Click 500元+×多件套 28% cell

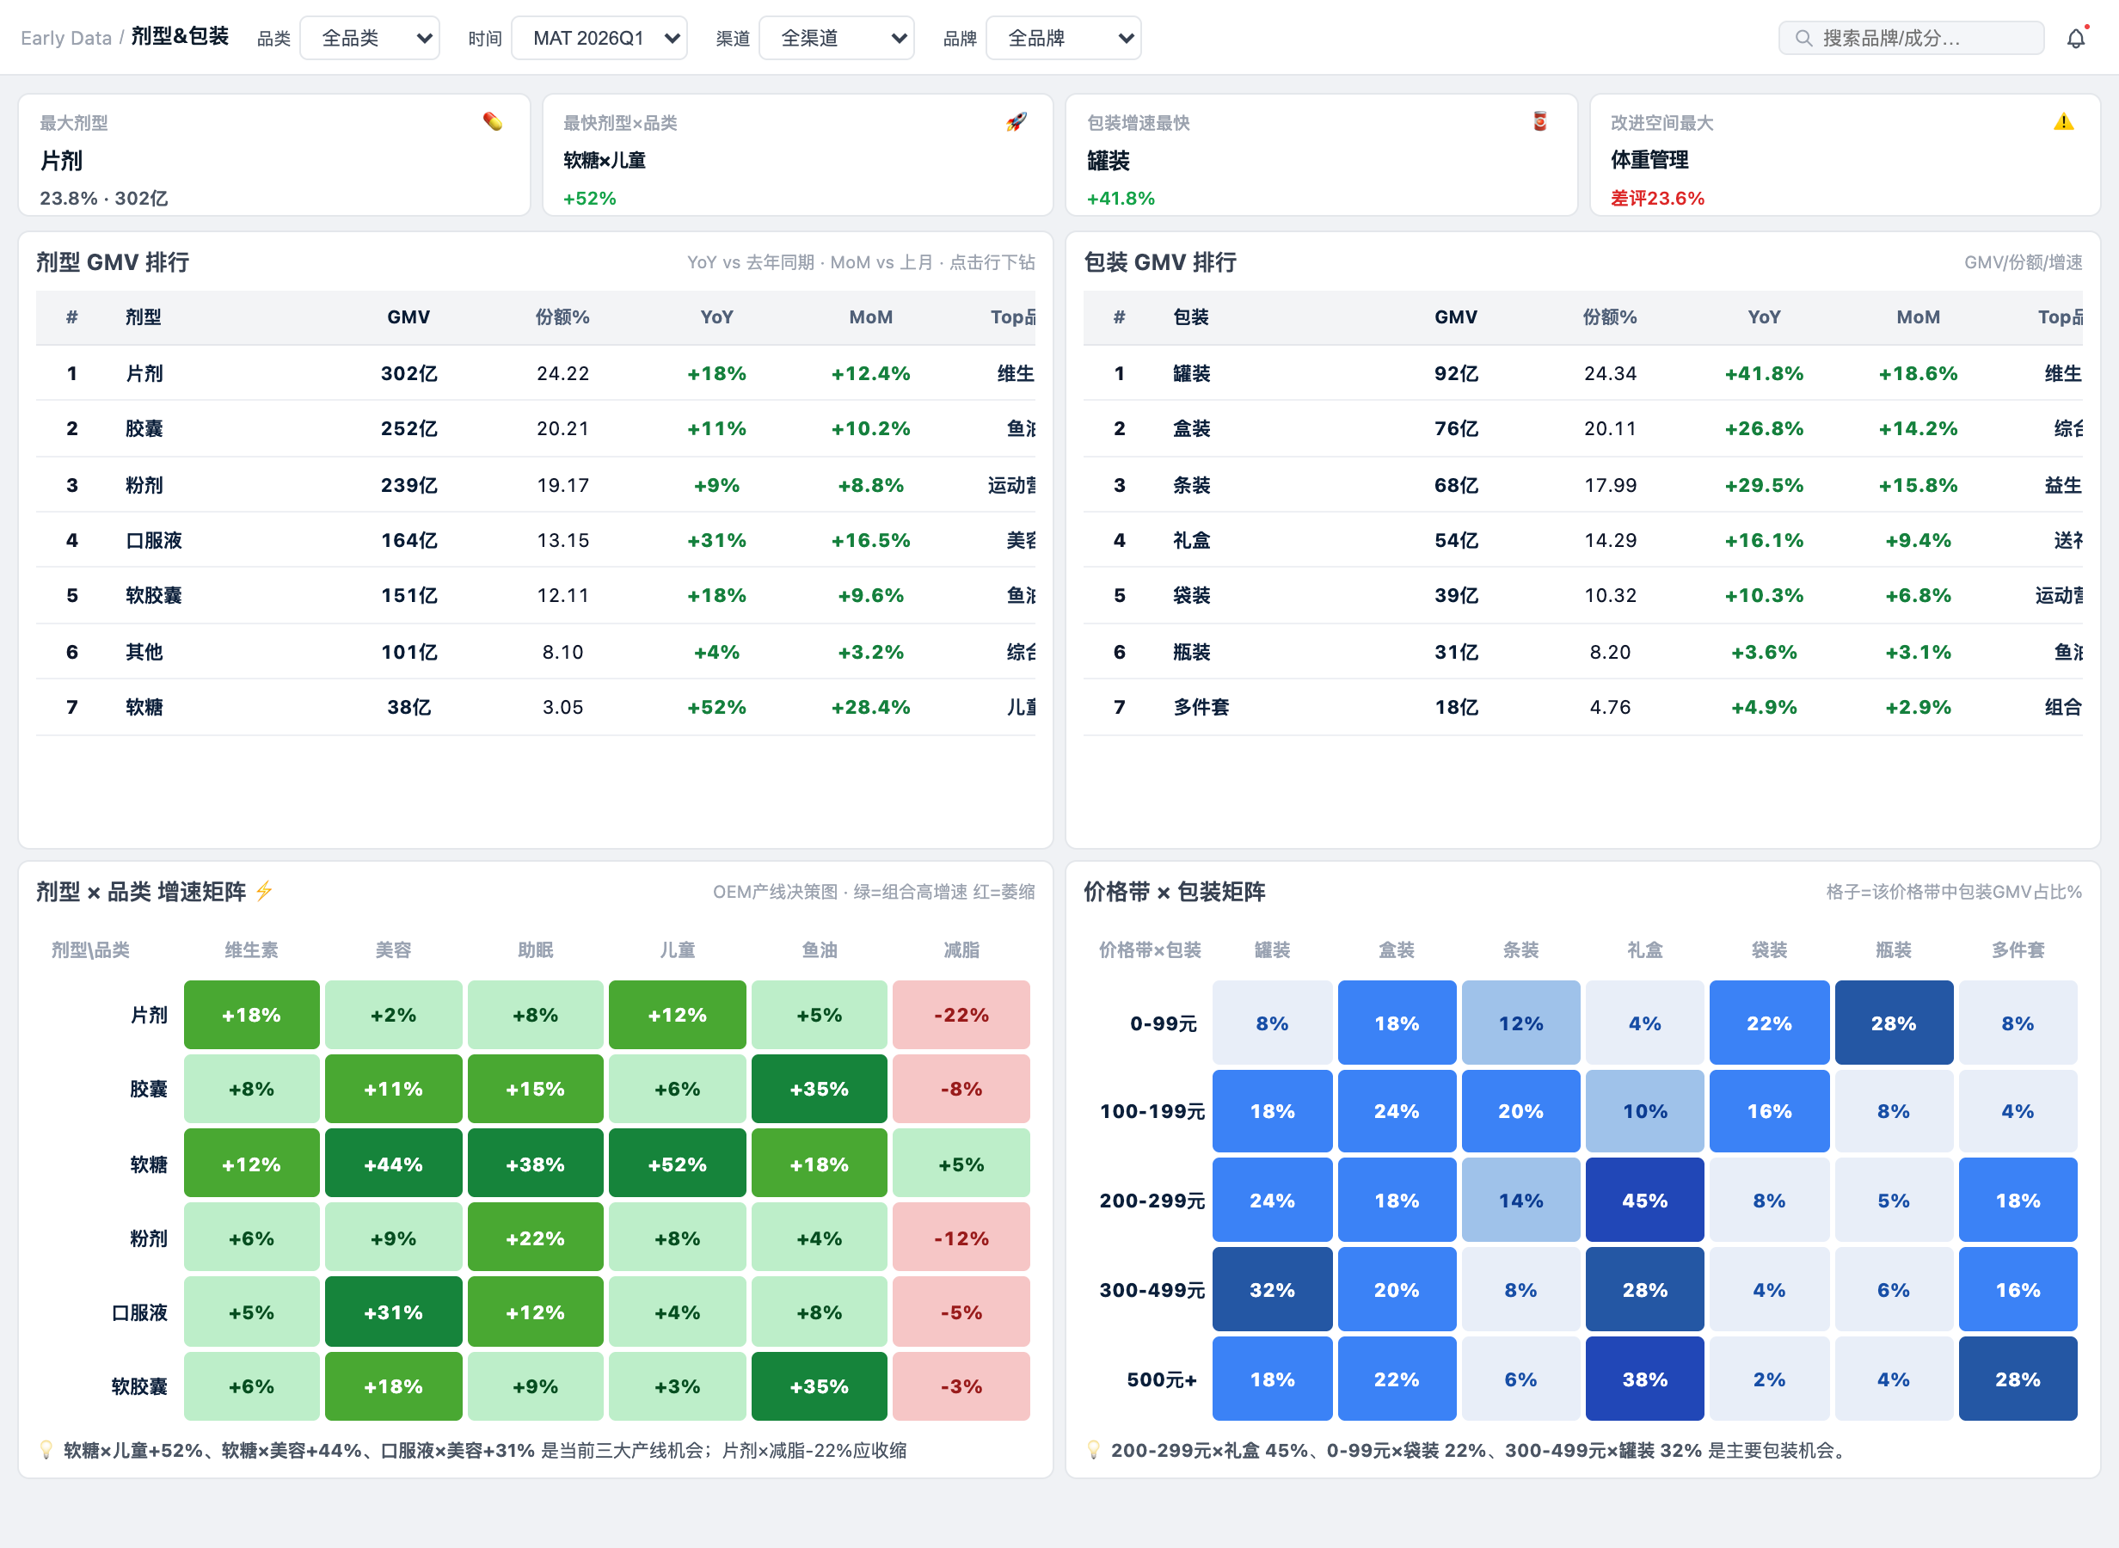[2018, 1379]
